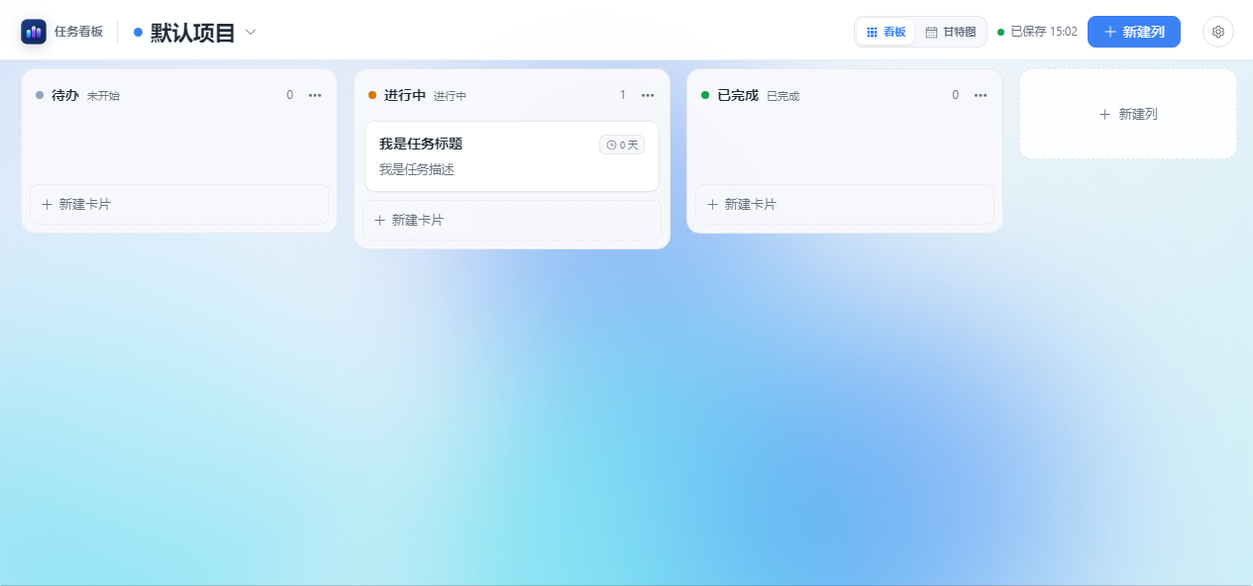Click the gray status dot of 待办
The width and height of the screenshot is (1253, 586).
40,95
